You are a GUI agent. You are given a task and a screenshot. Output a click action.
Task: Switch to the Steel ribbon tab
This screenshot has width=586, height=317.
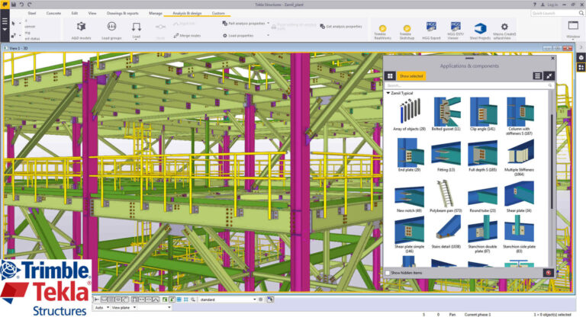[32, 13]
